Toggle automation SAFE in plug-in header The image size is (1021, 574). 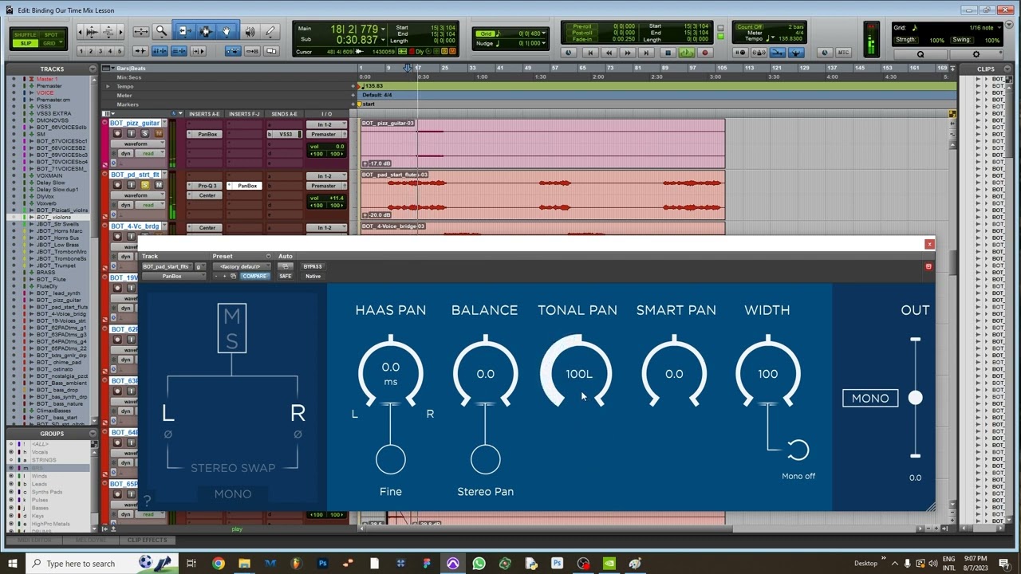click(286, 276)
